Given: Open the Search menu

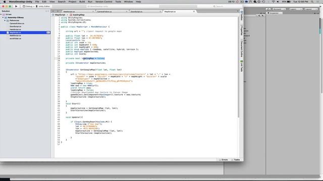Looking at the screenshot, I should pyautogui.click(x=62, y=2).
